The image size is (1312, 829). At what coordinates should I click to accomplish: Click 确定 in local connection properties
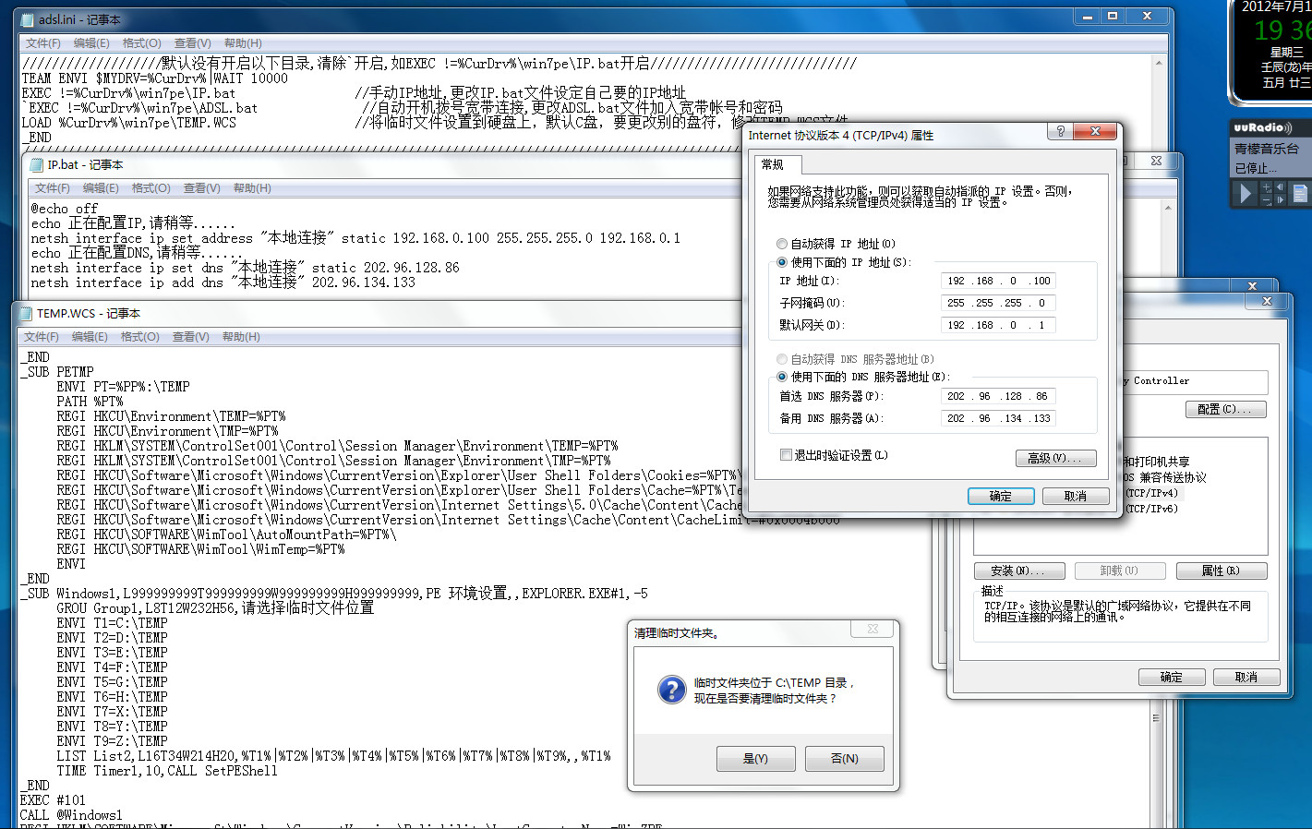tap(1172, 677)
